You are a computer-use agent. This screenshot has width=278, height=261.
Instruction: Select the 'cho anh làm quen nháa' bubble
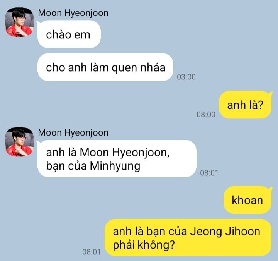(x=105, y=67)
